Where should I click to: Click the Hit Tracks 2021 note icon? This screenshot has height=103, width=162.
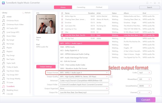pyautogui.click(x=4, y=28)
